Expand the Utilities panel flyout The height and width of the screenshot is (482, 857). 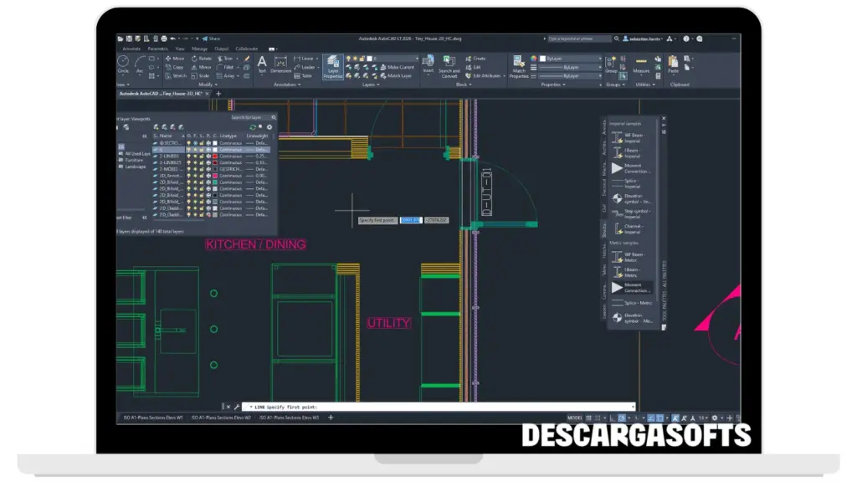[x=645, y=85]
